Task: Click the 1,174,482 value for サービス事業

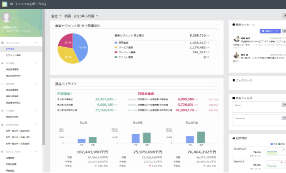Action: (x=198, y=48)
